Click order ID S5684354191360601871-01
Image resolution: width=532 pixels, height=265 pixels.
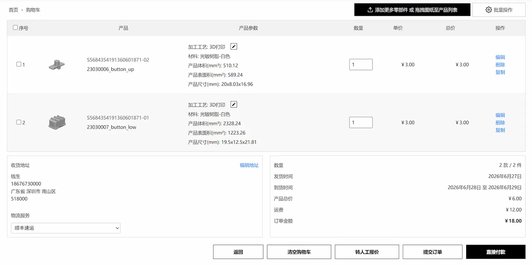(x=118, y=118)
